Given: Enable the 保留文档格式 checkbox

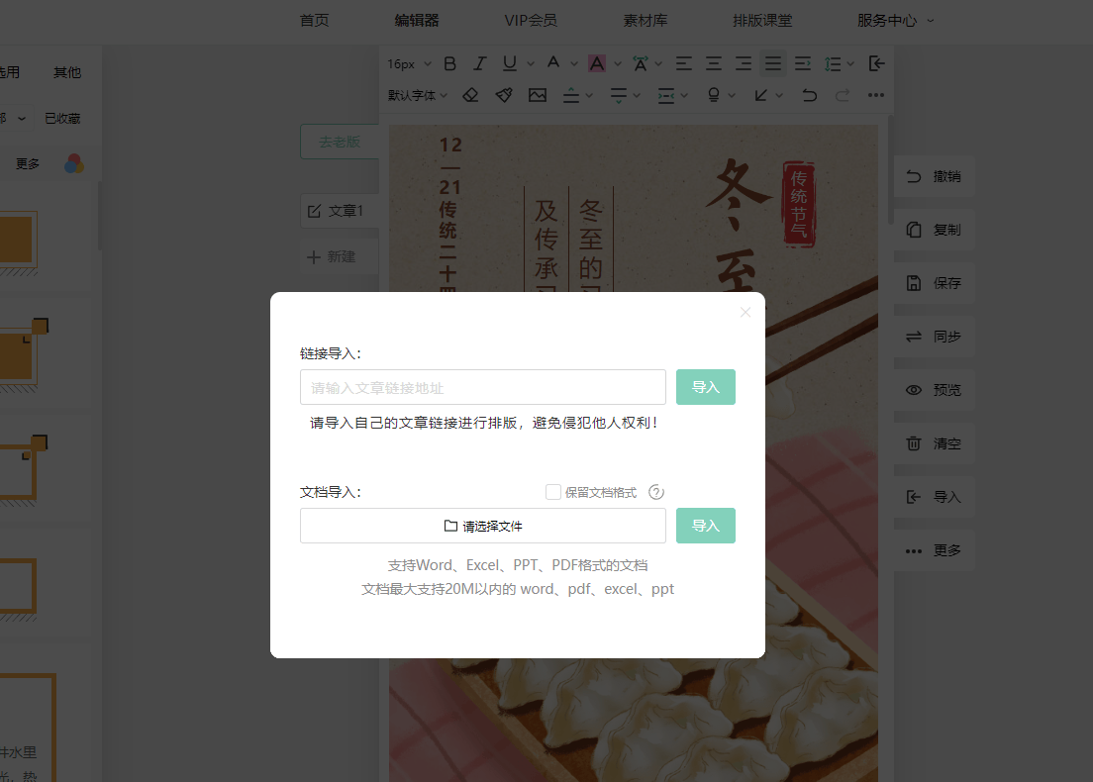Looking at the screenshot, I should (553, 492).
